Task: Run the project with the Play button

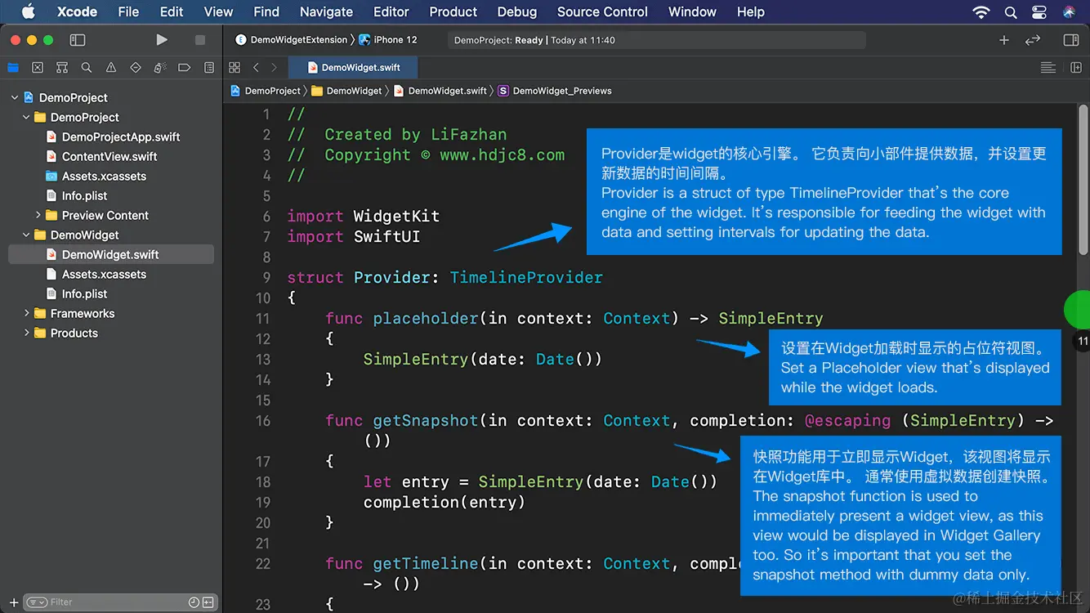Action: (162, 39)
